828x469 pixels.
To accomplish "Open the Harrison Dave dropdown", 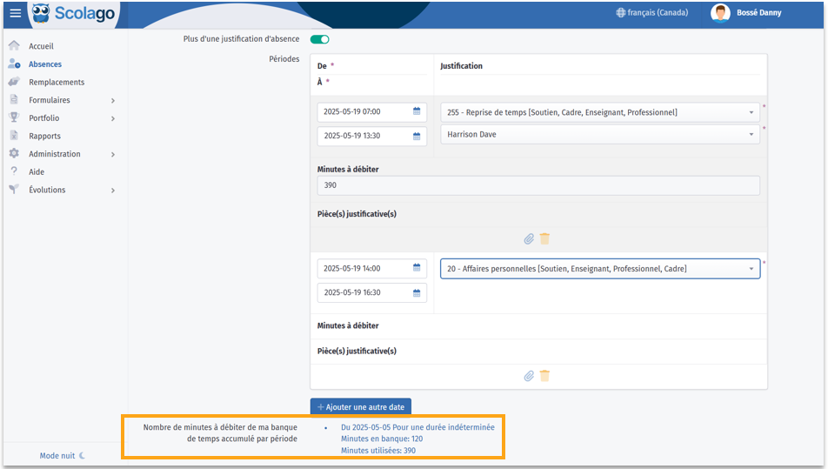I will tap(600, 134).
